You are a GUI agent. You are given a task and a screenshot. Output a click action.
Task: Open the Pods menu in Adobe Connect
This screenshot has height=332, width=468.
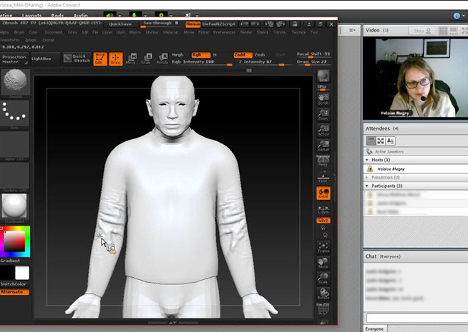pyautogui.click(x=57, y=15)
